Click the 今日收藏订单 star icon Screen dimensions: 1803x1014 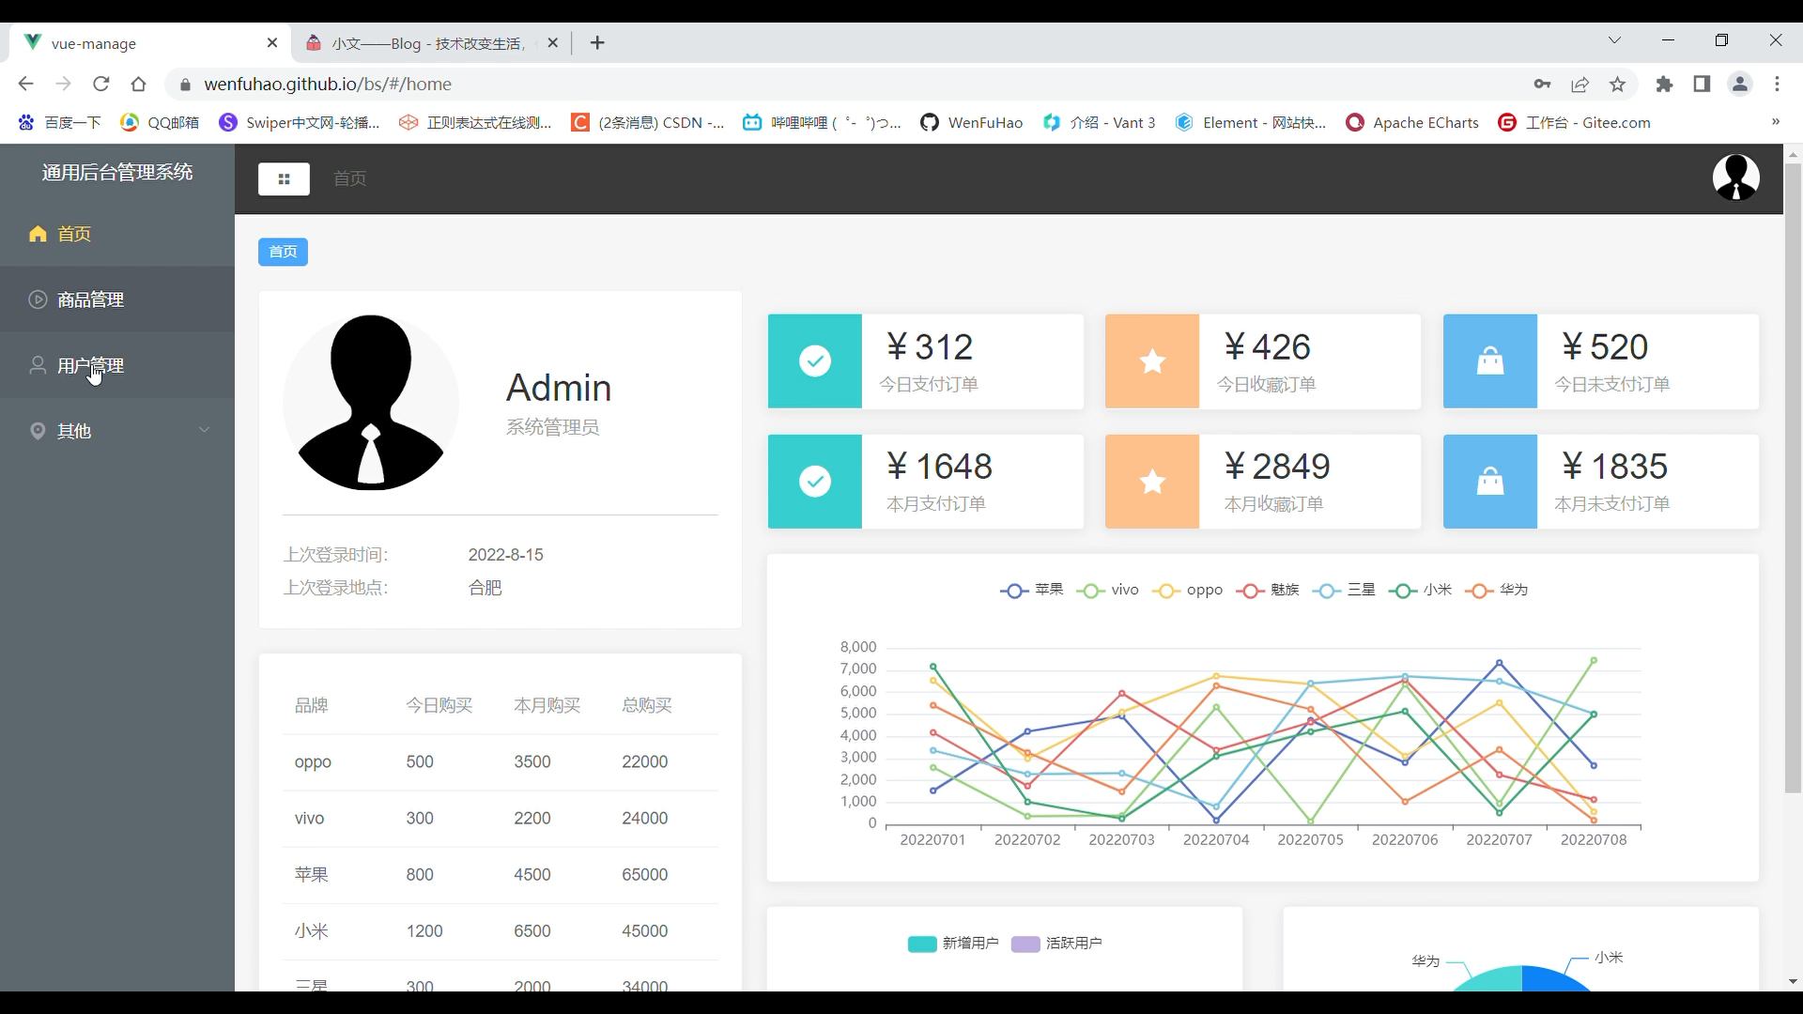(1151, 361)
